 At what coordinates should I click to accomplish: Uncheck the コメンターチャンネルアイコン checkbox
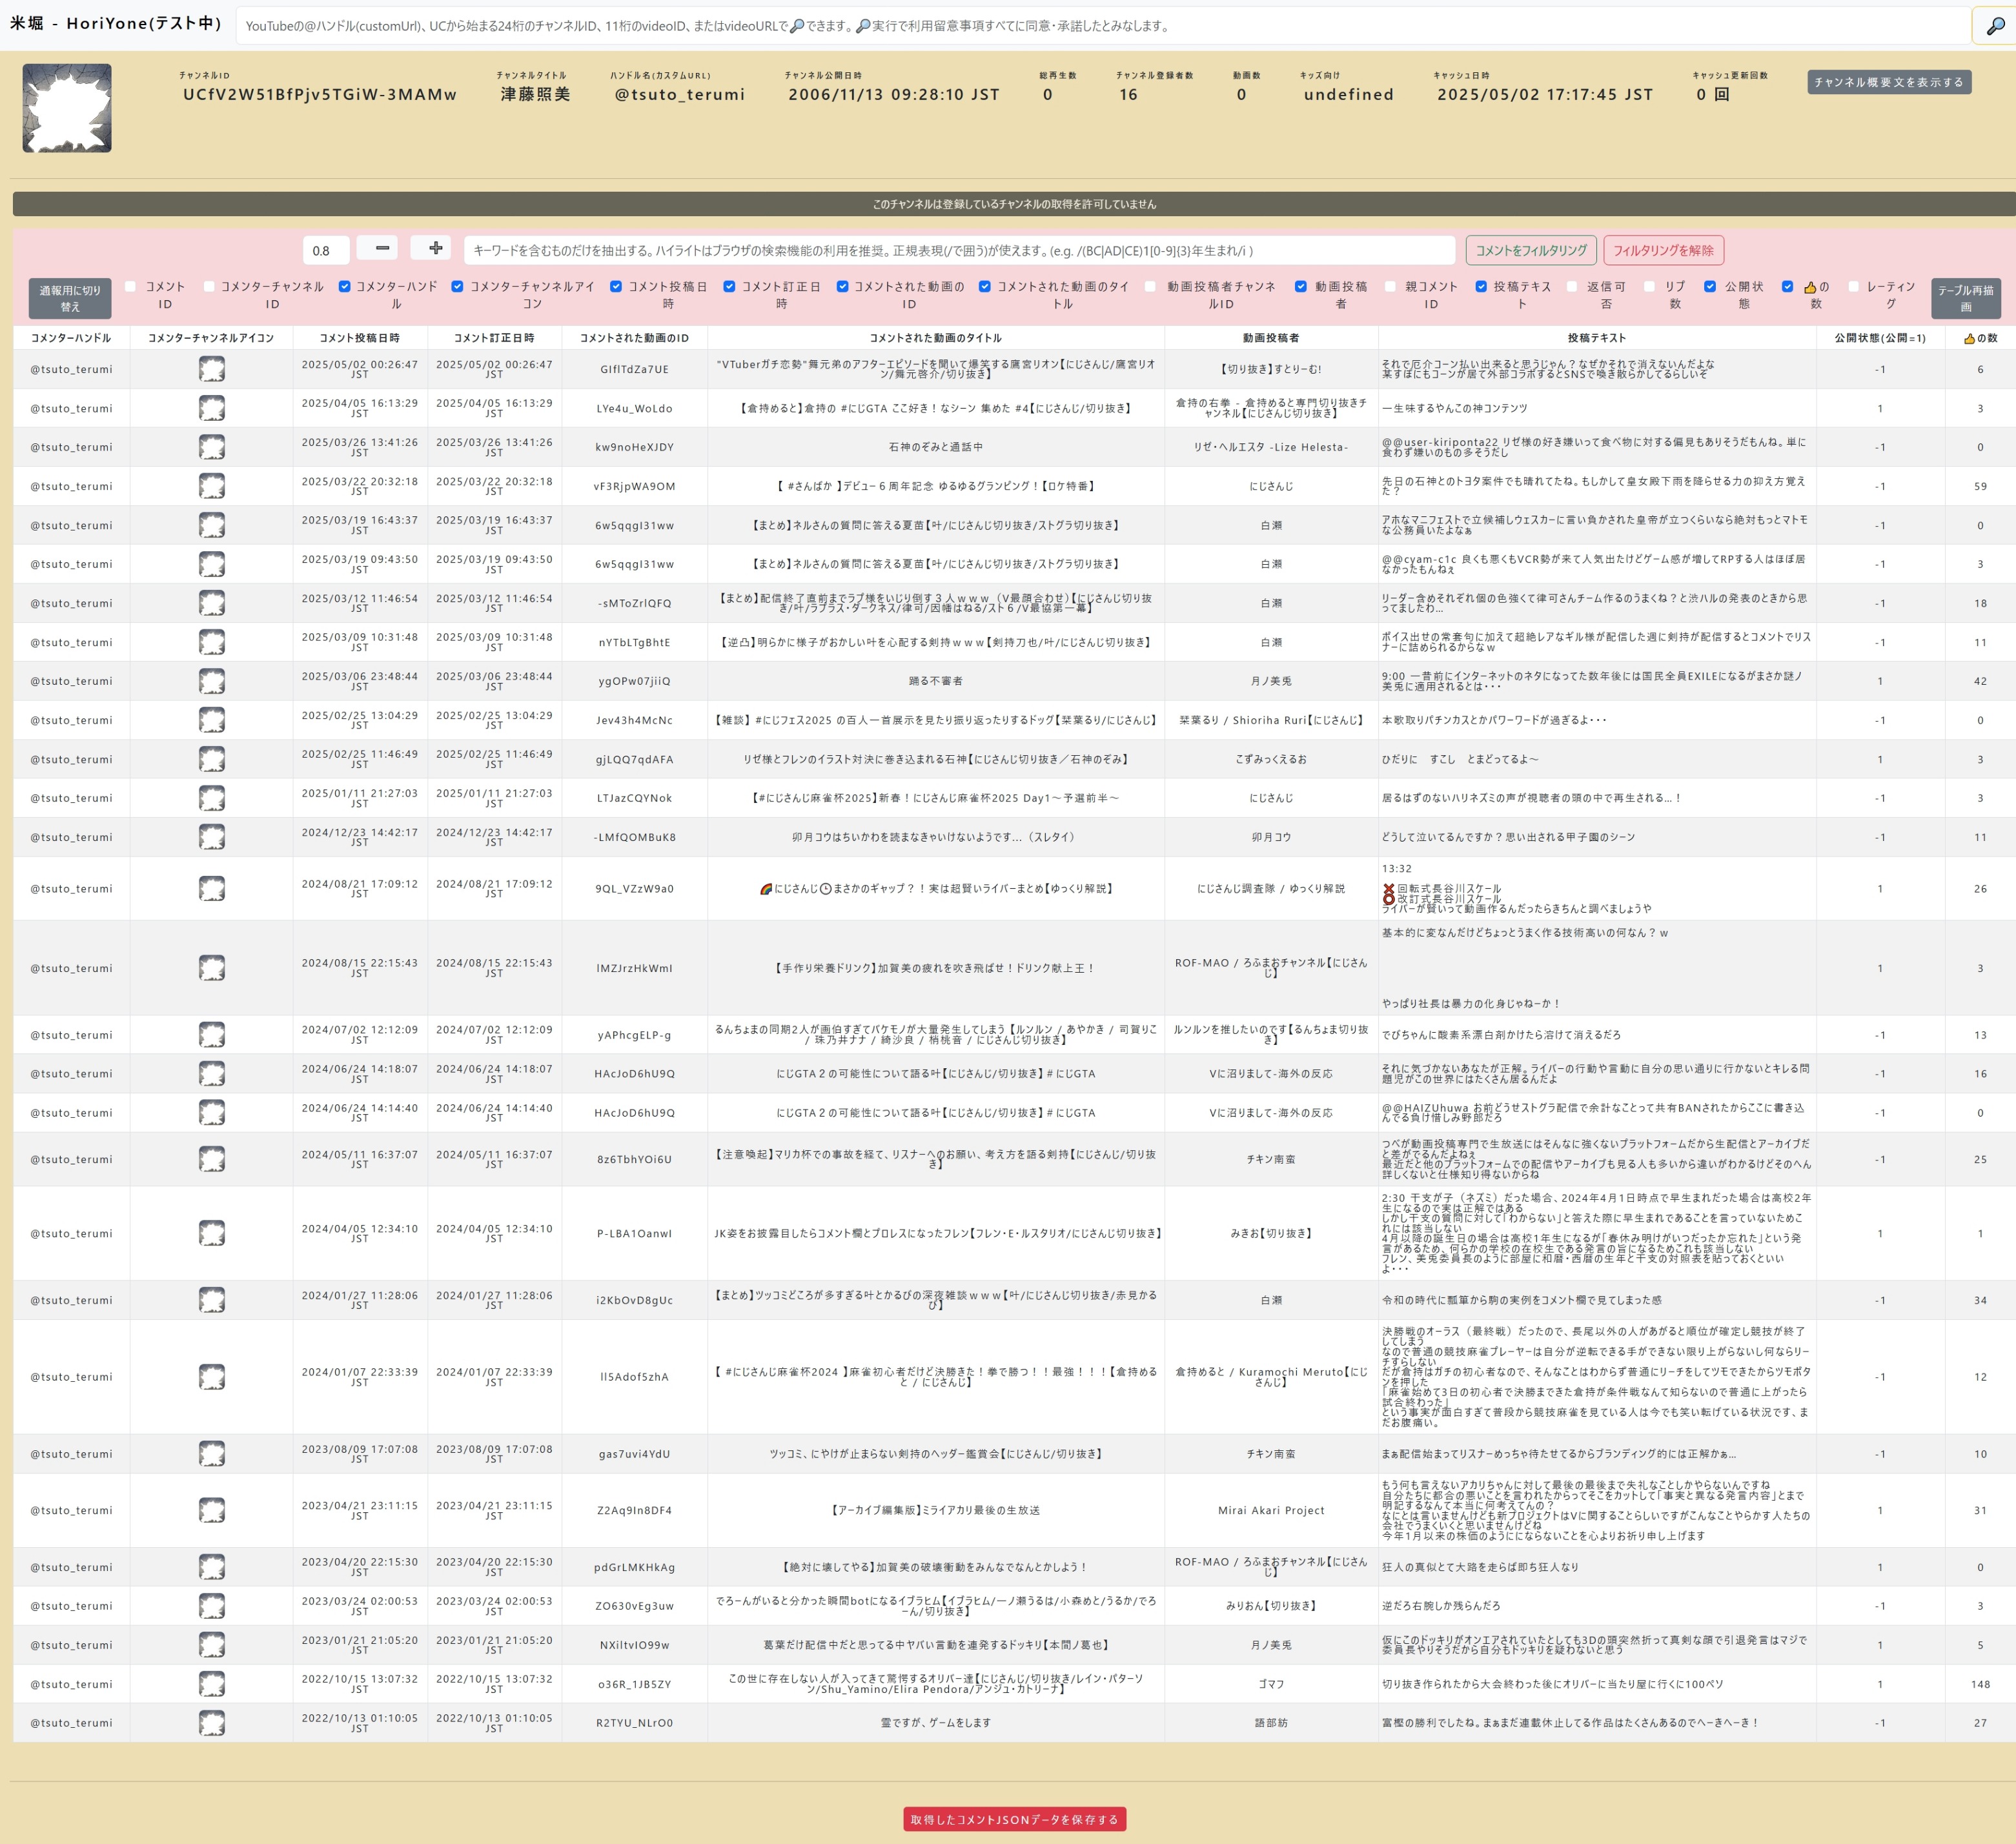click(x=457, y=286)
